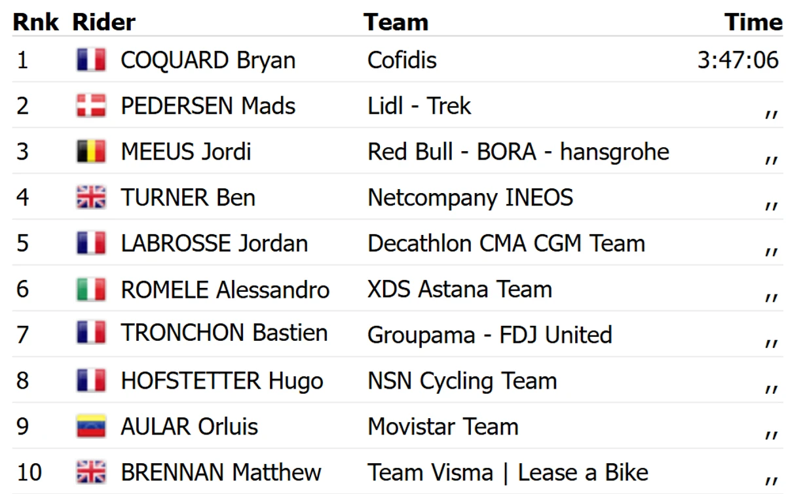Click British flag next to TURNER Ben
The image size is (786, 494).
pos(91,198)
